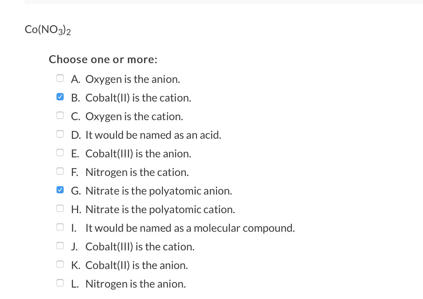Click the nitrate polyatomic anion label text
The image size is (423, 299).
tap(159, 191)
